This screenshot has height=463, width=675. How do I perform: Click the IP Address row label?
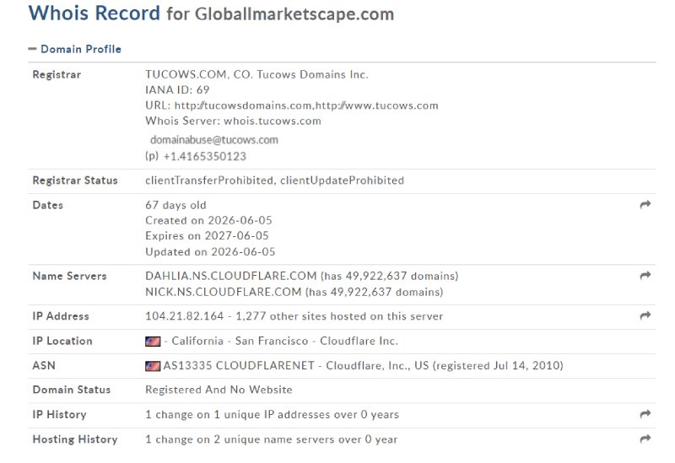[x=61, y=316]
